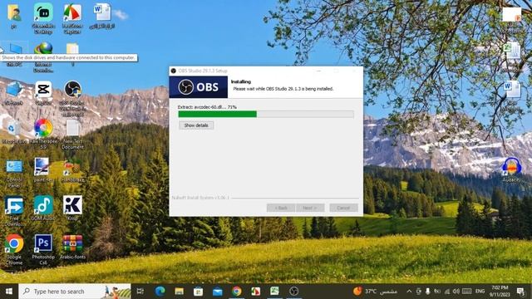The image size is (532, 299).
Task: Switch to Chrome on the taskbar
Action: (237, 292)
